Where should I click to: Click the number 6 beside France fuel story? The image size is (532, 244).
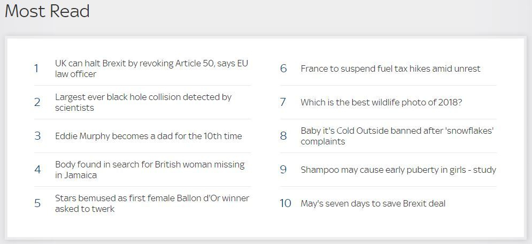click(283, 68)
